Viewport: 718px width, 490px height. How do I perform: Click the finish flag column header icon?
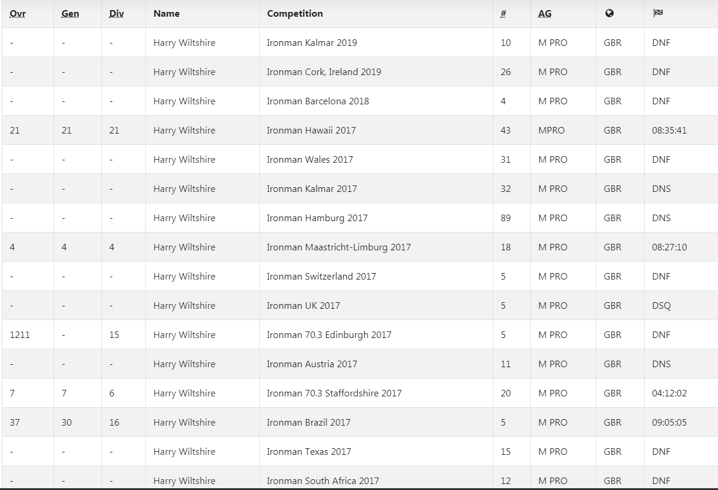657,14
